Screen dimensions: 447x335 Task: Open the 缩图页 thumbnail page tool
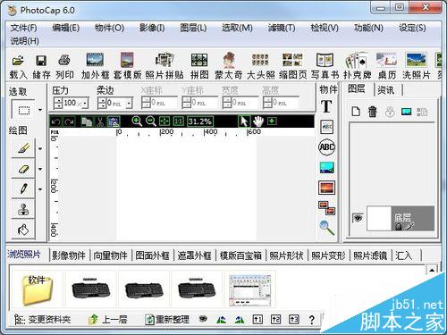pos(292,60)
